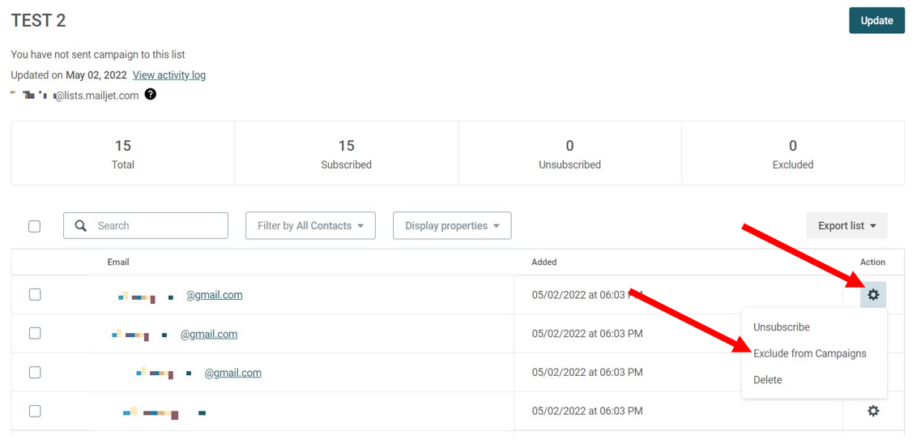The height and width of the screenshot is (444, 921).
Task: Click the magnifier search icon
Action: point(81,225)
